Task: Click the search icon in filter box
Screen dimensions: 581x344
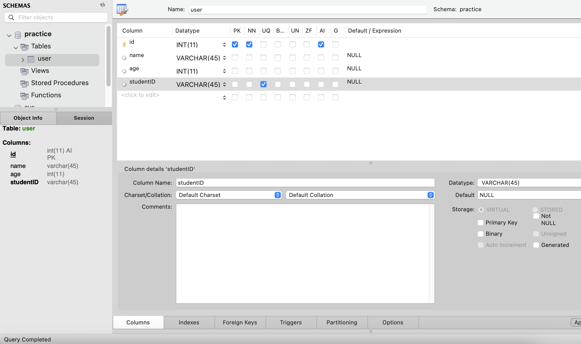Action: click(x=11, y=17)
